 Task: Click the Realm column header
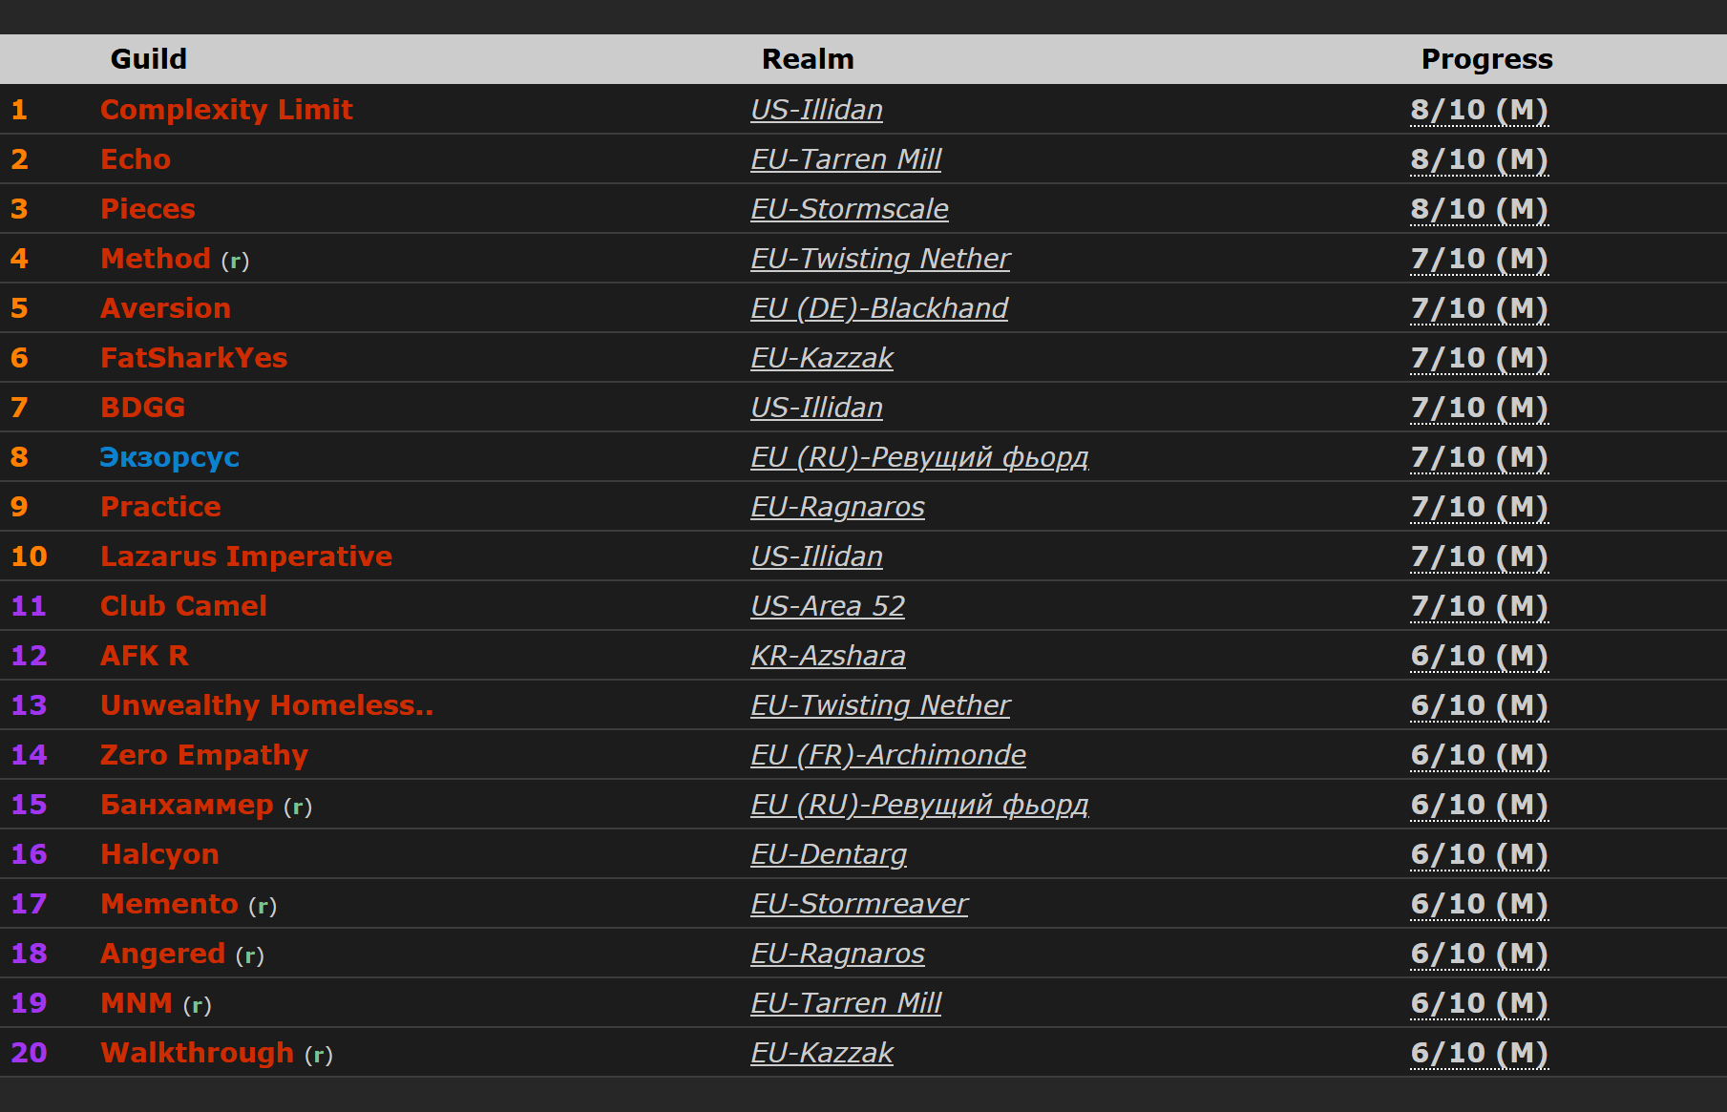point(808,59)
